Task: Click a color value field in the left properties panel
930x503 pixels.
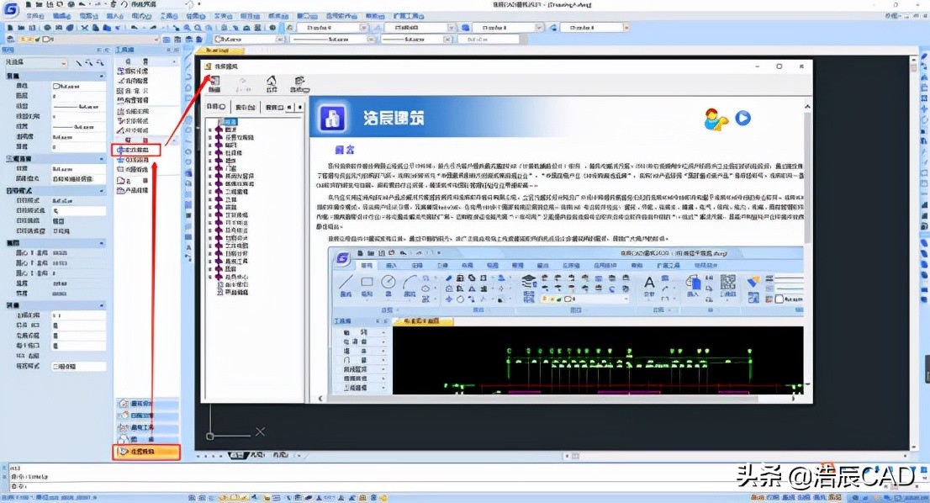Action: click(76, 86)
